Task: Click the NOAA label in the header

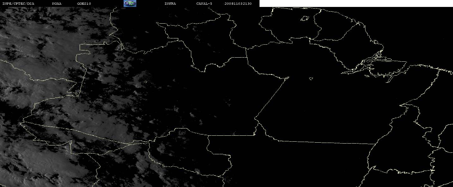Action: pyautogui.click(x=57, y=4)
